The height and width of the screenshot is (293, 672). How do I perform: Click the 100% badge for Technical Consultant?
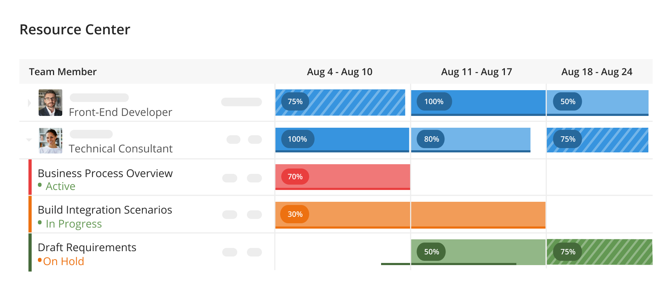pos(297,139)
